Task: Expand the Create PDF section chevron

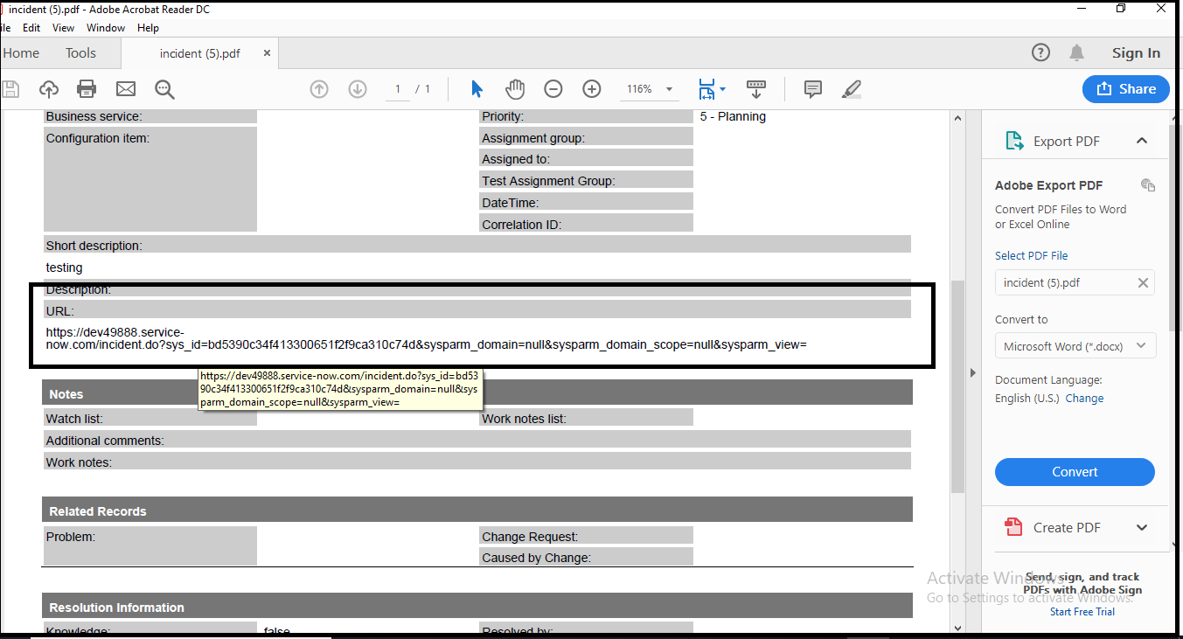Action: tap(1142, 527)
